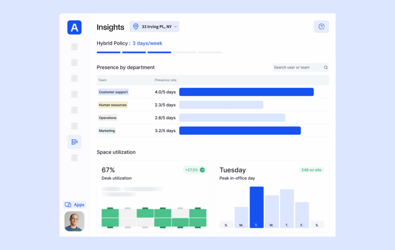This screenshot has height=250, width=395.
Task: Open the Apps button in sidebar
Action: 74,204
